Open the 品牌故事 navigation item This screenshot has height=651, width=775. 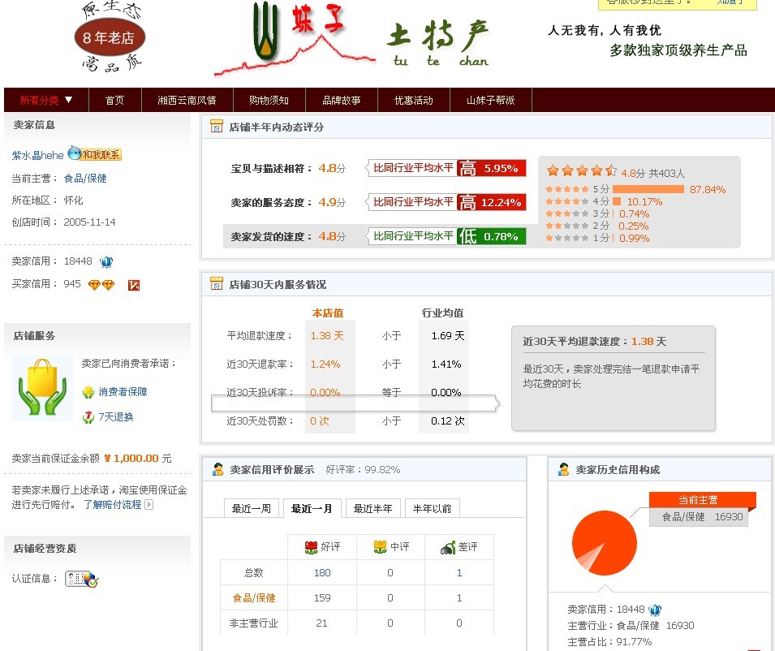click(341, 101)
